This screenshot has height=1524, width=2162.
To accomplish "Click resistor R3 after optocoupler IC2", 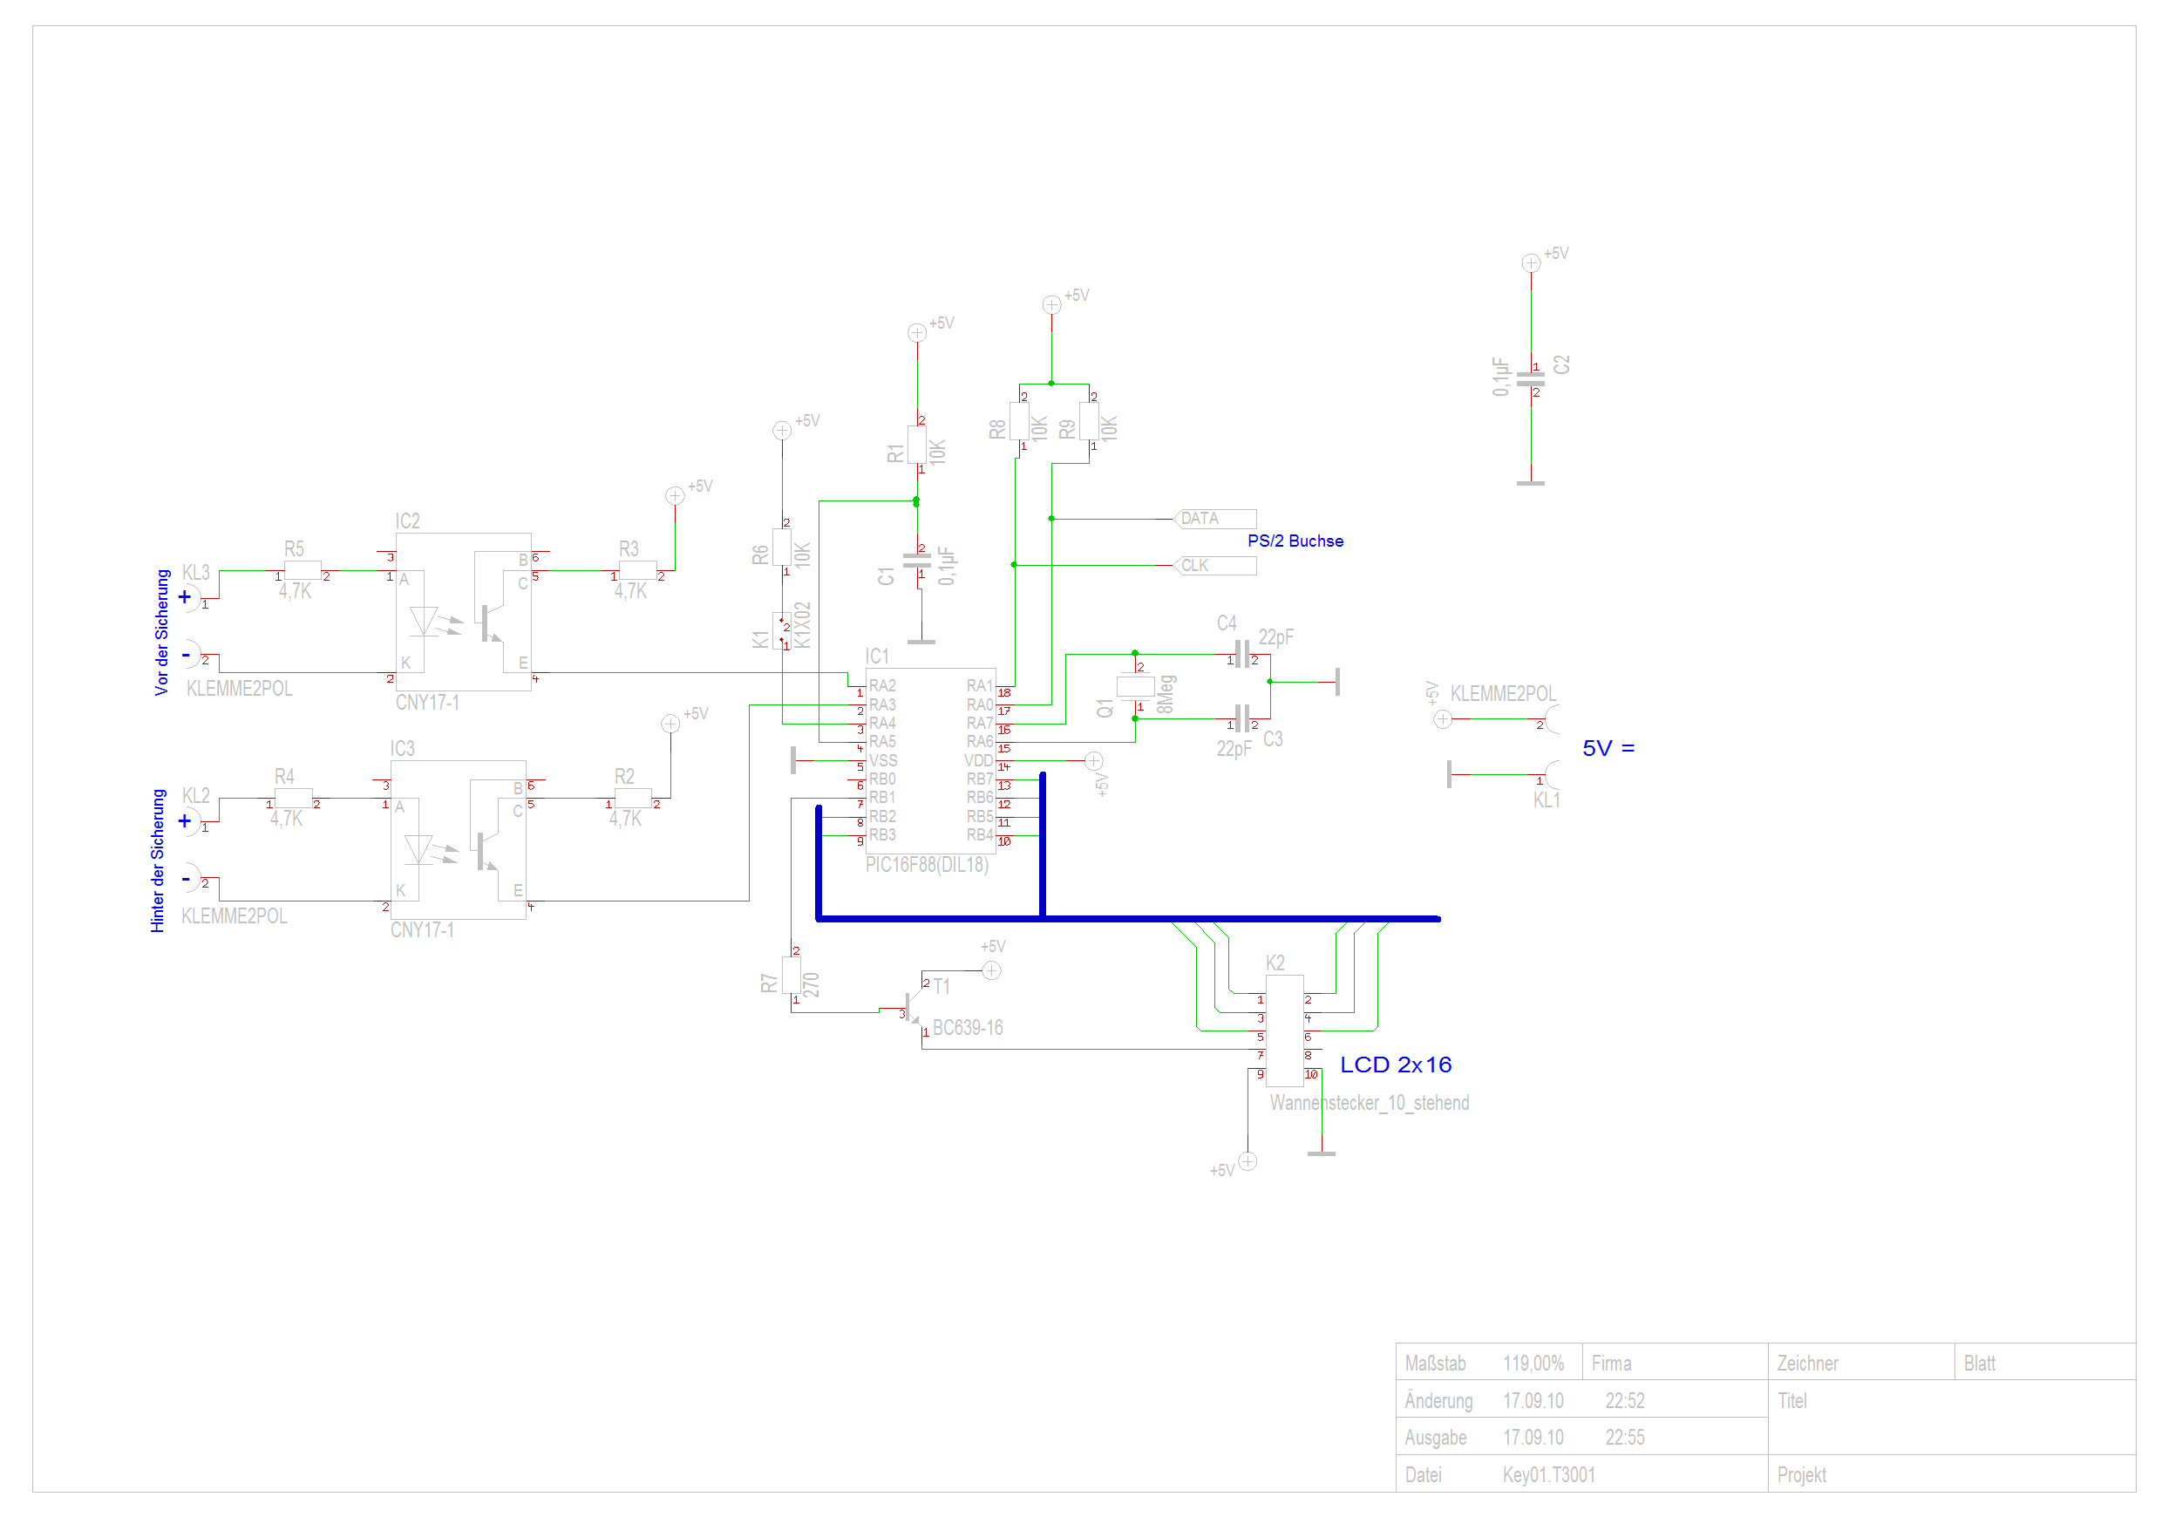I will 637,570.
